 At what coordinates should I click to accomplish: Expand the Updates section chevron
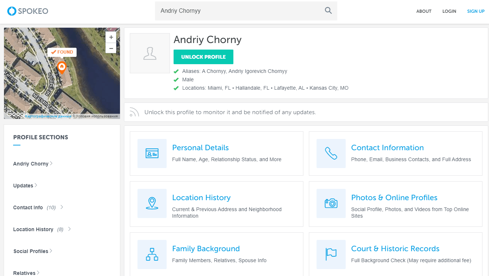[36, 186]
